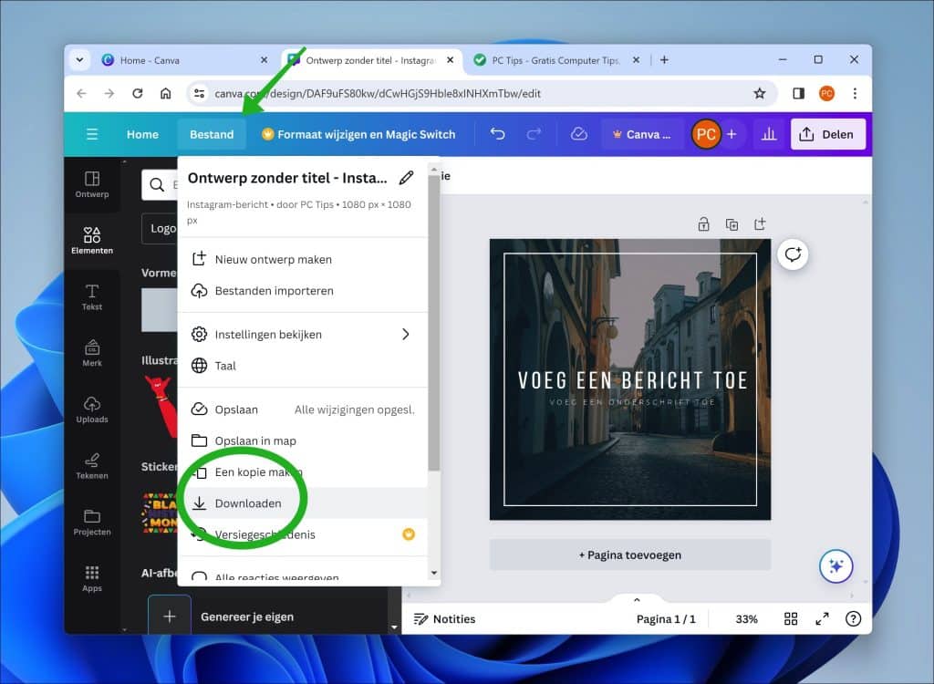Open the tab search dropdown in Chrome

(x=79, y=59)
